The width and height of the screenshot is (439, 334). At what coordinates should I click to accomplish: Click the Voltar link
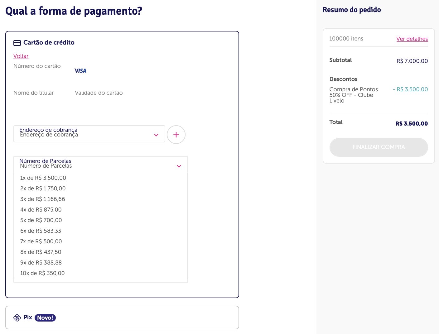click(21, 56)
